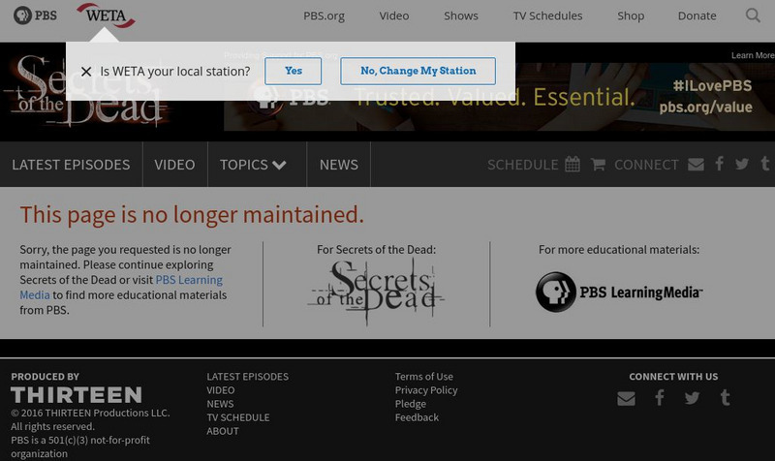
Task: Click the Twitter icon in the show menu
Action: pyautogui.click(x=742, y=164)
